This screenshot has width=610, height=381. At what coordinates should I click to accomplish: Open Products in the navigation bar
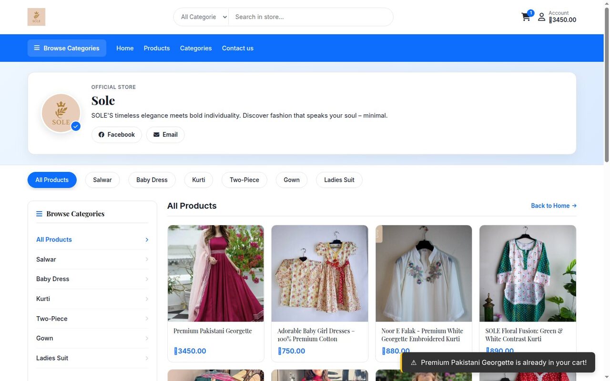[x=157, y=48]
